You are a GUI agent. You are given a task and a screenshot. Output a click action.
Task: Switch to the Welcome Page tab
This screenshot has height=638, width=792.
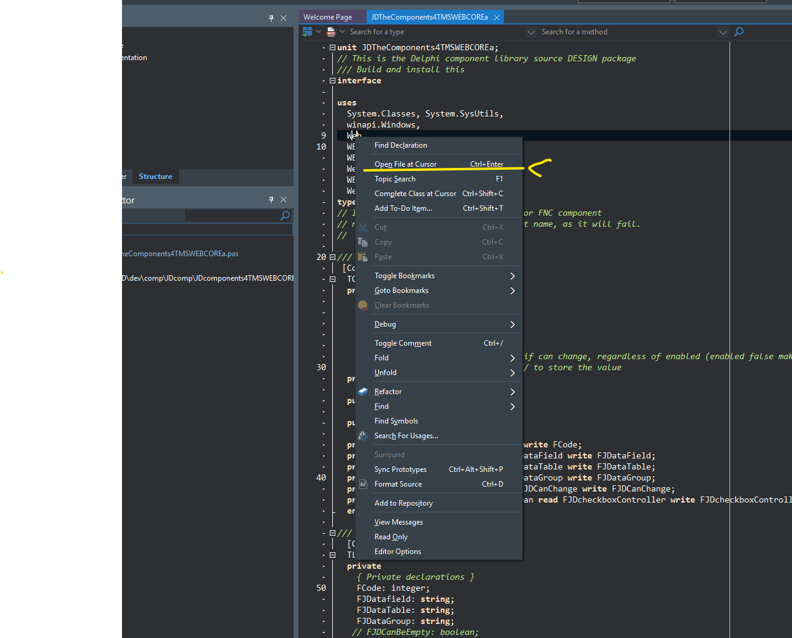[328, 17]
